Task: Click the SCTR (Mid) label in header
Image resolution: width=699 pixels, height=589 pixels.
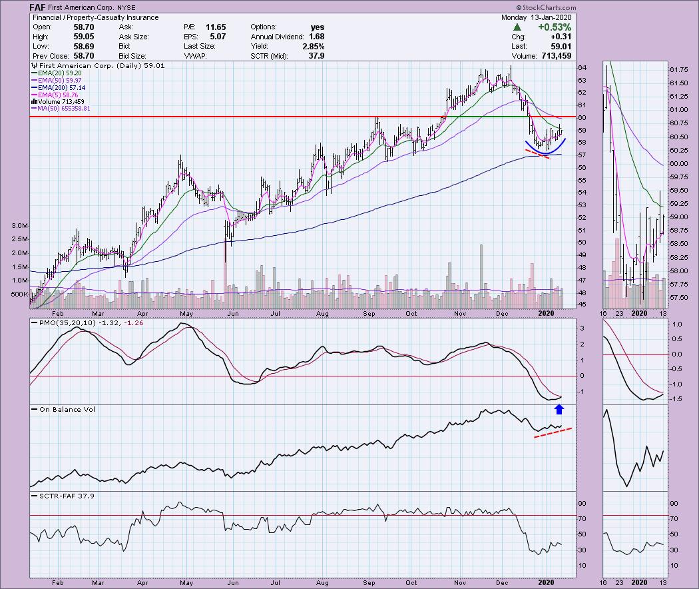Action: (269, 56)
